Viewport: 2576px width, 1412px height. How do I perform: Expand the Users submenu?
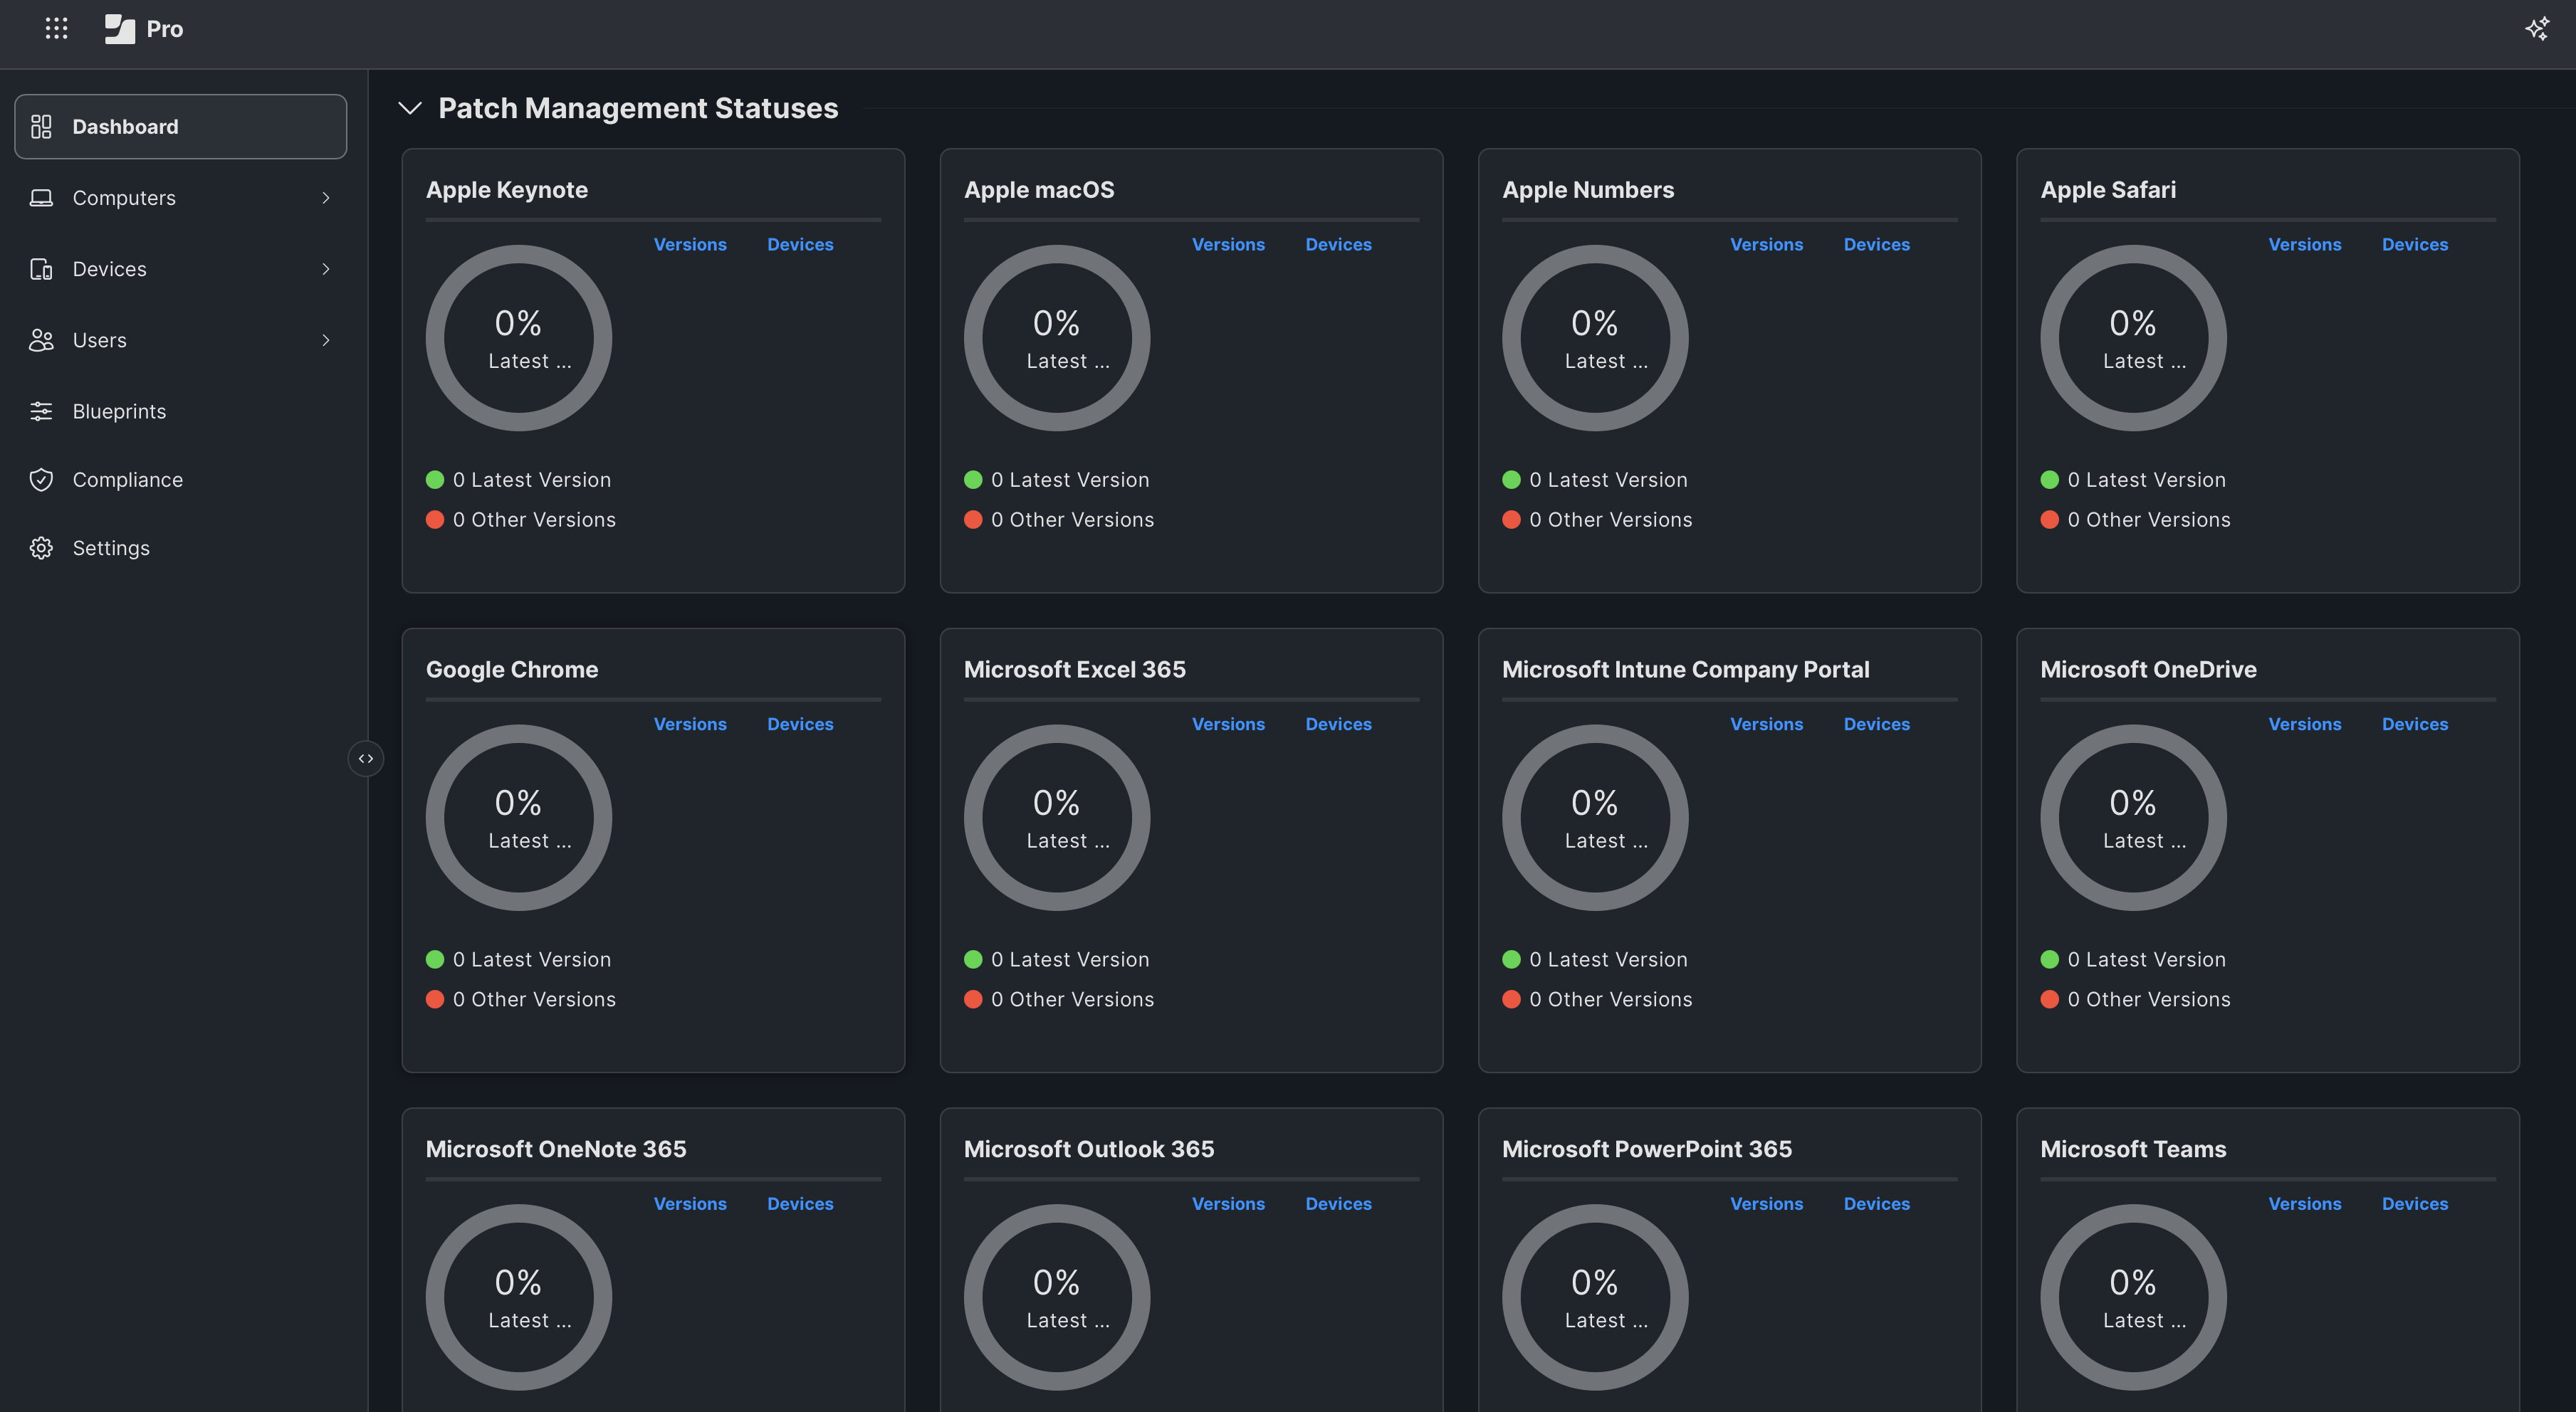click(x=326, y=339)
